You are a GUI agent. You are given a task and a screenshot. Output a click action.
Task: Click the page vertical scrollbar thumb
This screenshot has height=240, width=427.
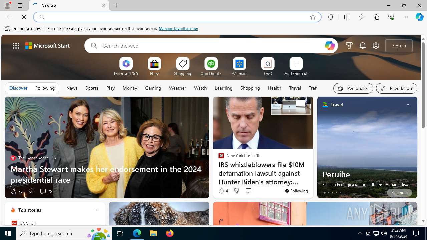click(x=423, y=85)
